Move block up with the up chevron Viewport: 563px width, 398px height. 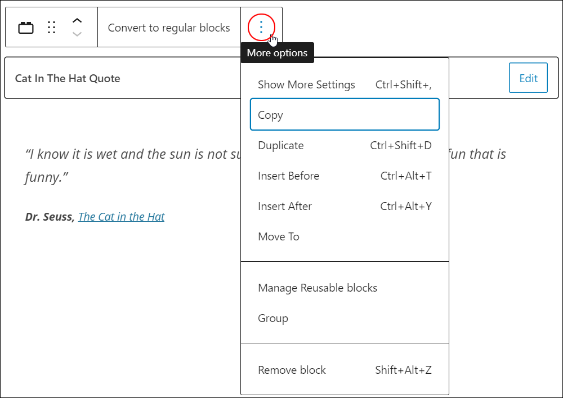coord(77,21)
